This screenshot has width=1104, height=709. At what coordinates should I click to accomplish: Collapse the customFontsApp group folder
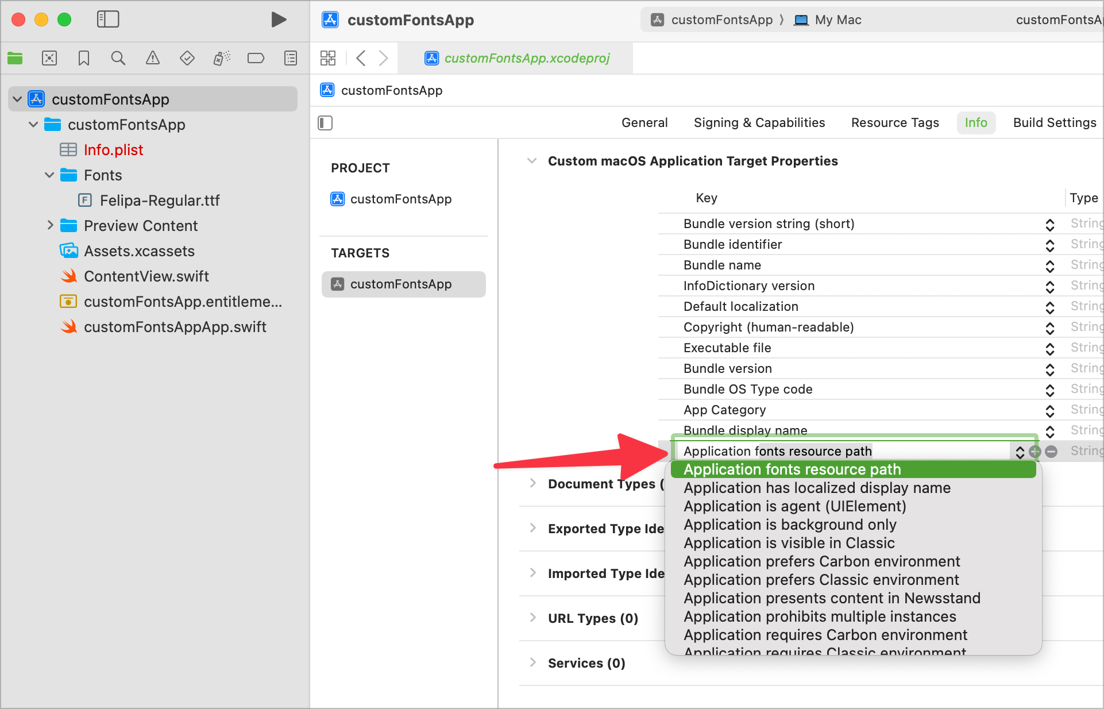[33, 125]
